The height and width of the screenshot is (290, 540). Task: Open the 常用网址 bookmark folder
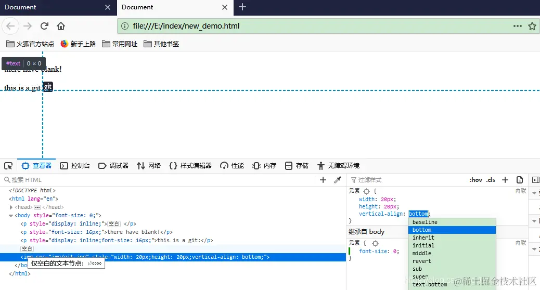click(x=120, y=44)
